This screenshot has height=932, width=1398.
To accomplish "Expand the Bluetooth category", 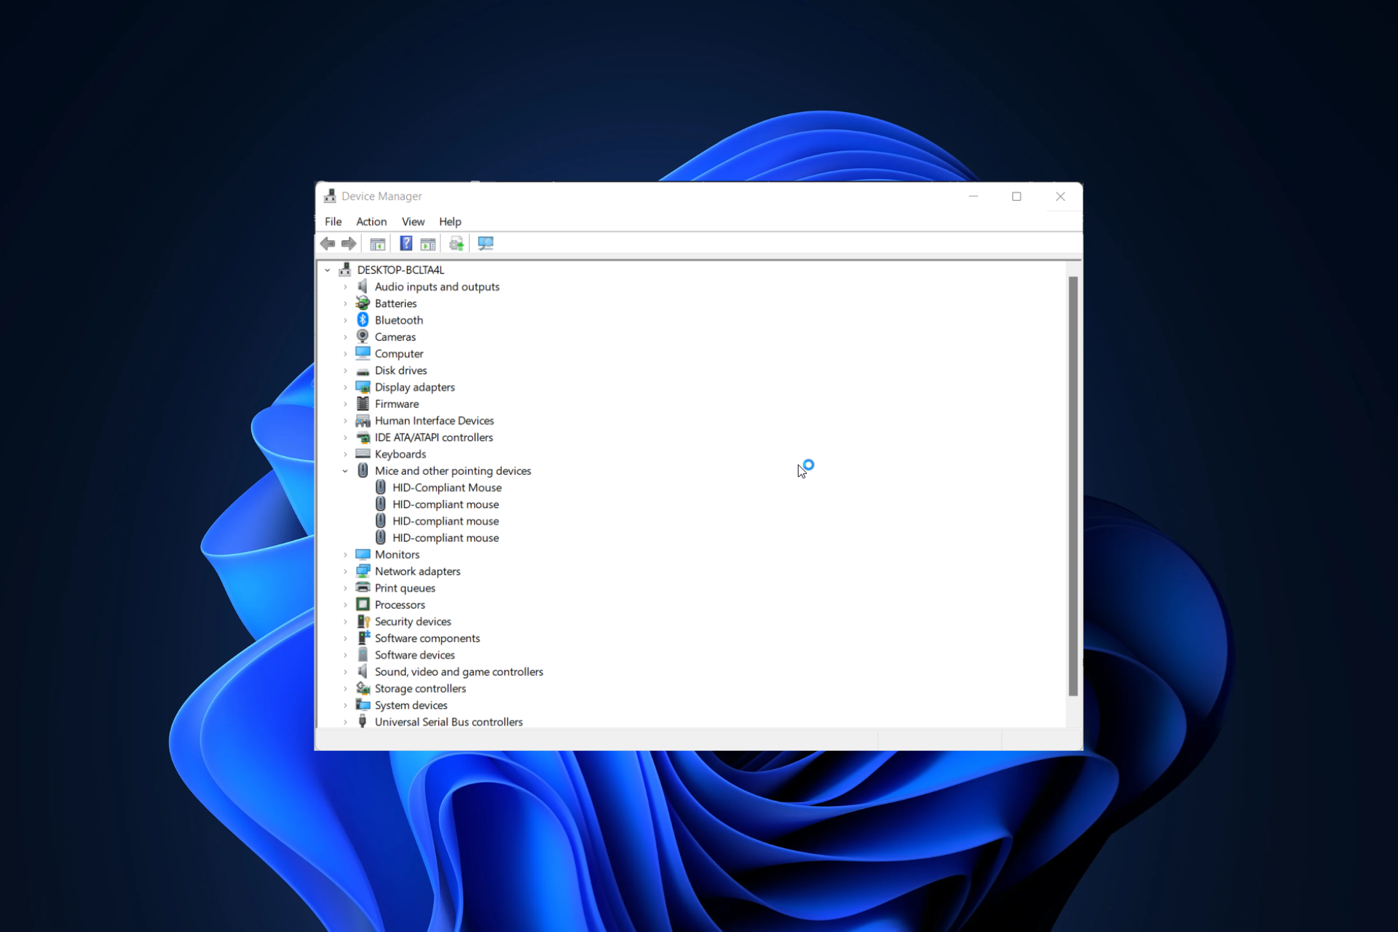I will click(345, 320).
